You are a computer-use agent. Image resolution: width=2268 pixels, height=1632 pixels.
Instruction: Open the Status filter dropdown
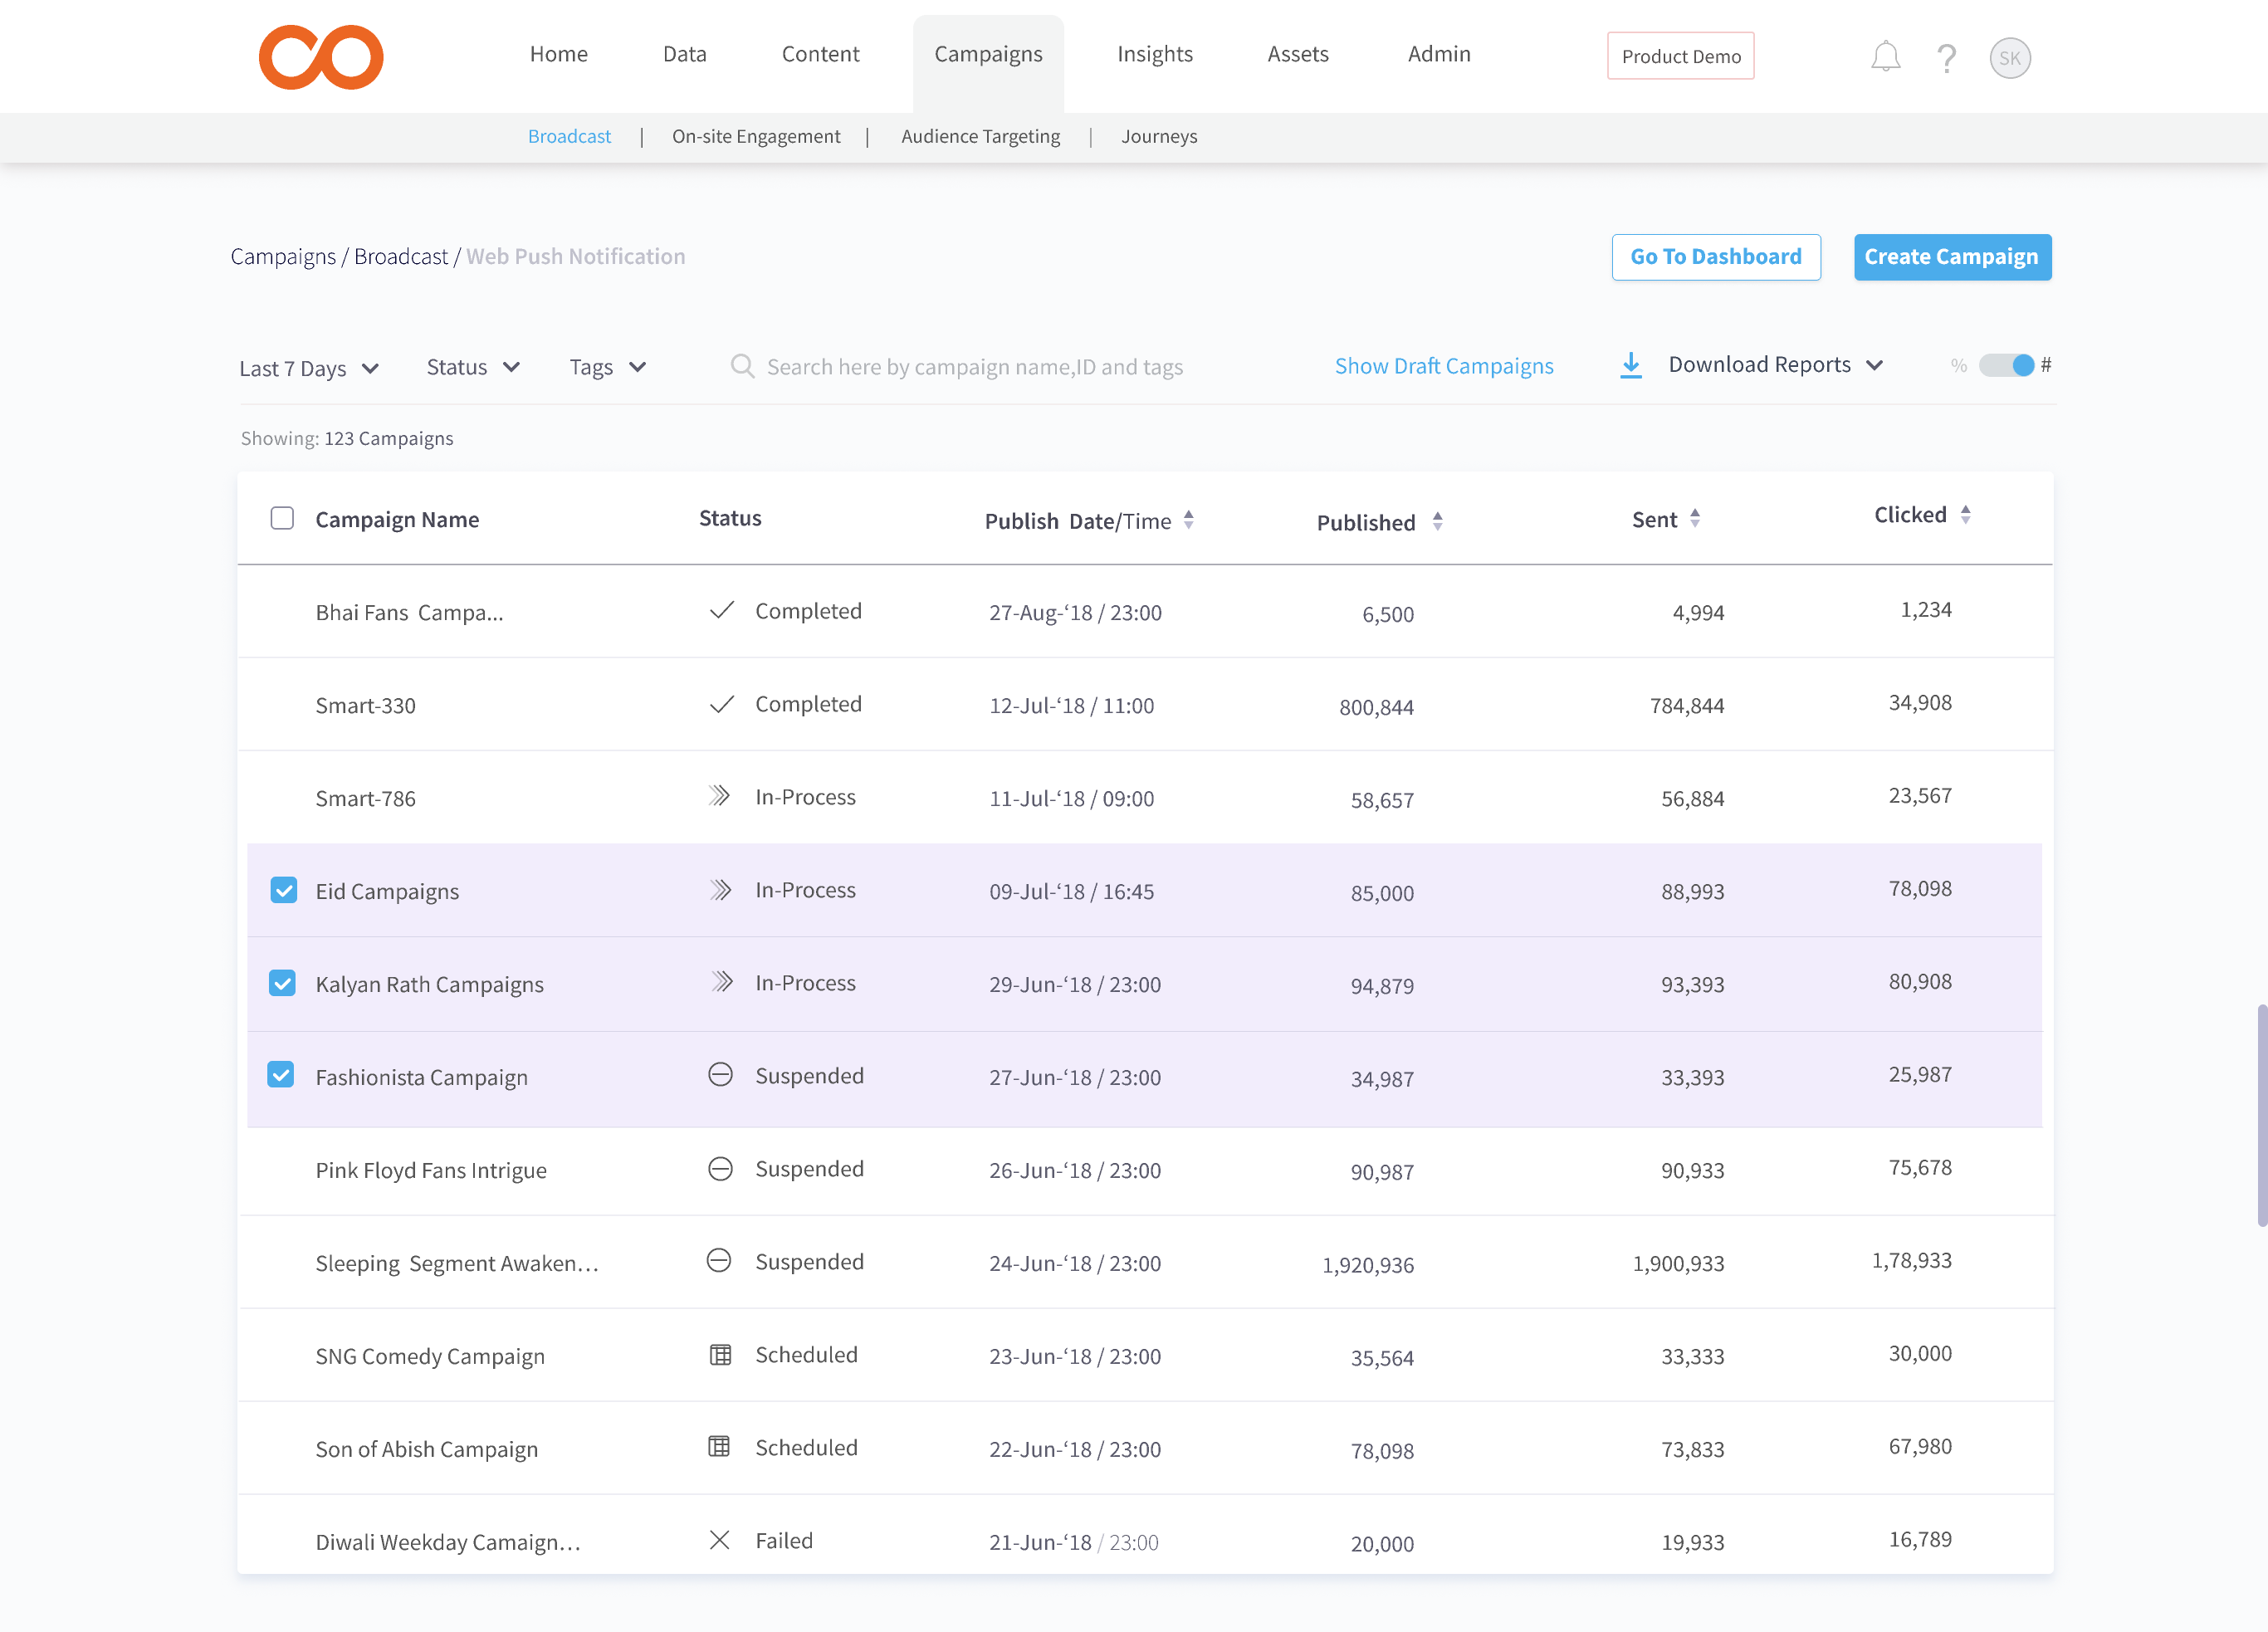click(x=473, y=367)
